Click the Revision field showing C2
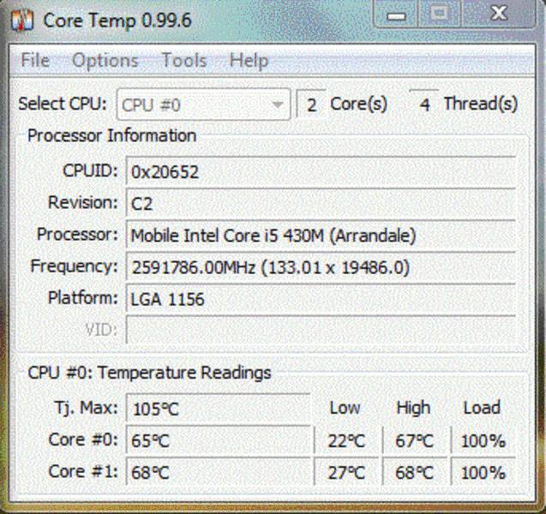The image size is (546, 514). 321,203
